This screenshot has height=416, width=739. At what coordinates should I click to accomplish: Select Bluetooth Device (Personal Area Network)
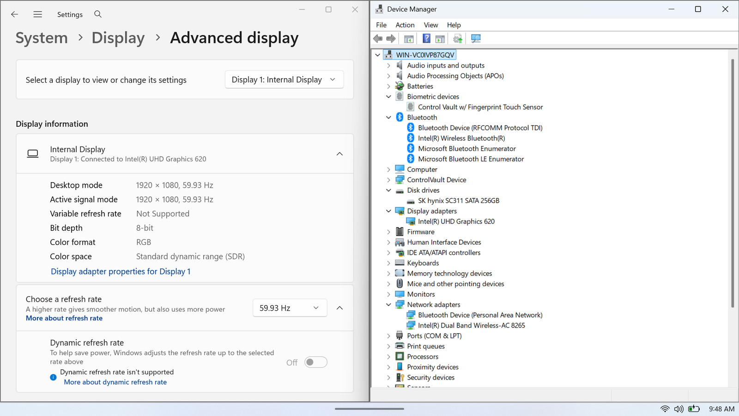click(x=480, y=315)
